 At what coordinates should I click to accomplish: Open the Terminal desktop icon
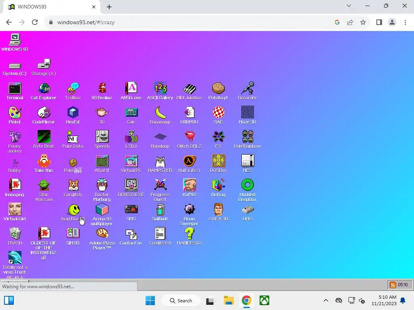(x=15, y=91)
